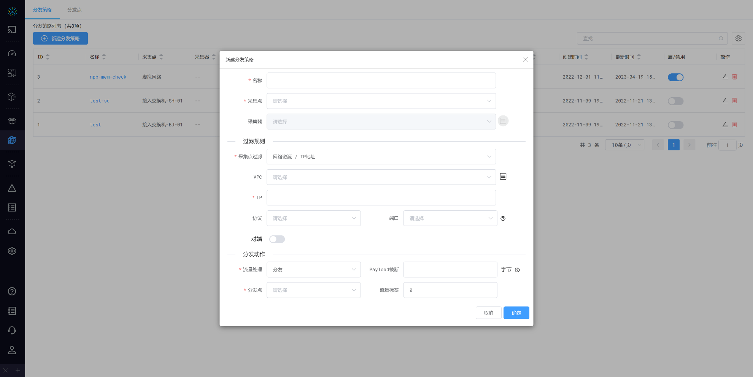753x377 pixels.
Task: Click the 名称 name input field
Action: pyautogui.click(x=381, y=80)
